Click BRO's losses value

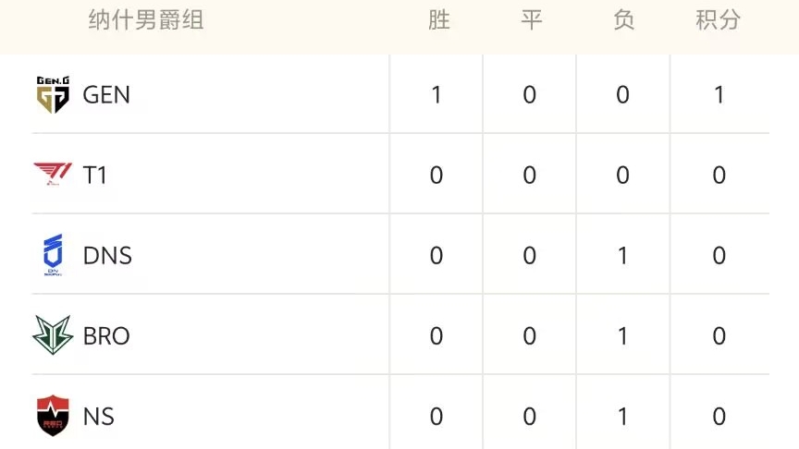click(x=622, y=335)
